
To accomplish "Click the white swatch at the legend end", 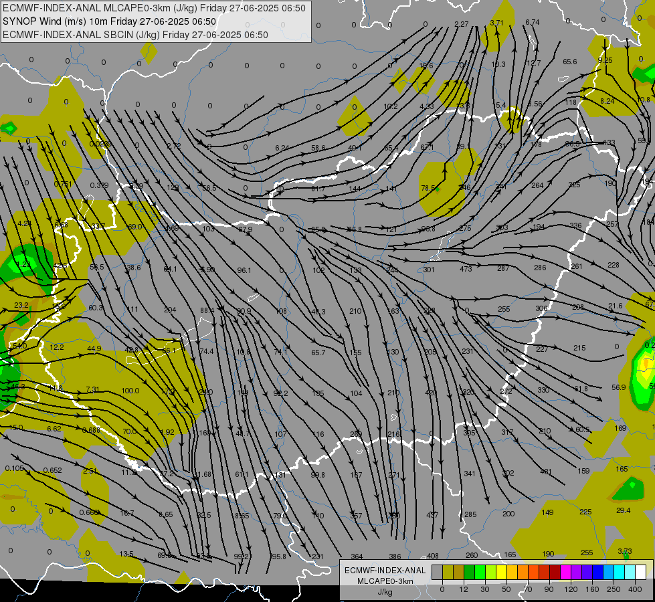I will 641,572.
